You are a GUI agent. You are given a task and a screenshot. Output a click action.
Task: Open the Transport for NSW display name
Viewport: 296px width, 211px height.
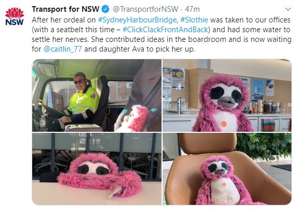coord(65,9)
